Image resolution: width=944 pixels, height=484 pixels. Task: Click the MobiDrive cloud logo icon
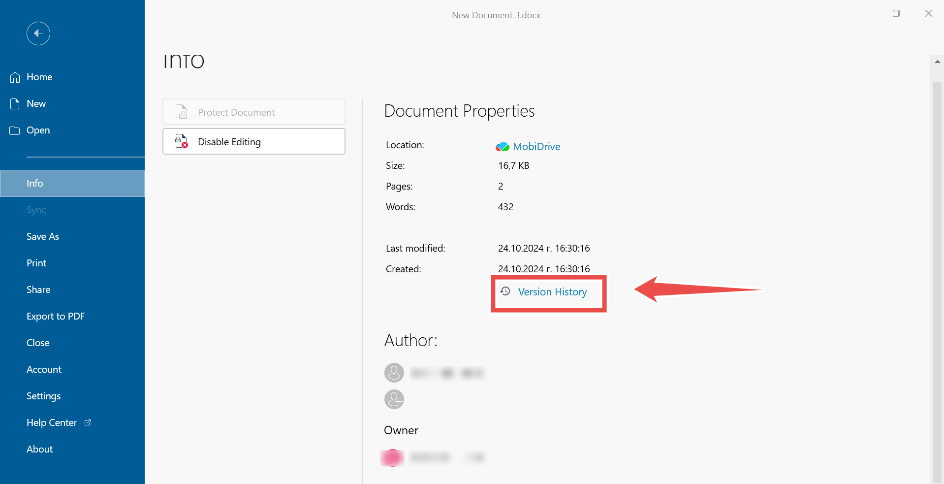[x=503, y=147]
